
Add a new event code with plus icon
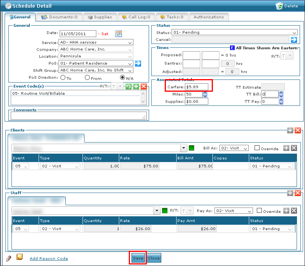coord(136,86)
